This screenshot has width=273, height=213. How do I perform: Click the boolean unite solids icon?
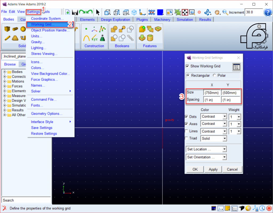tap(114, 29)
